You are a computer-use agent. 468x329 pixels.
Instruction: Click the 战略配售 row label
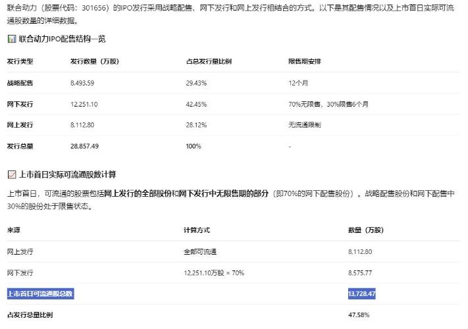coord(20,83)
